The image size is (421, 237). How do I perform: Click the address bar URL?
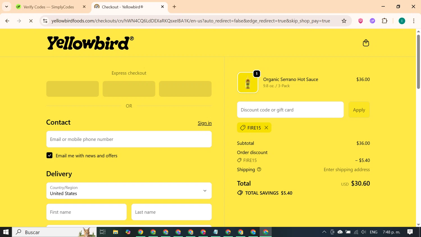pyautogui.click(x=191, y=21)
